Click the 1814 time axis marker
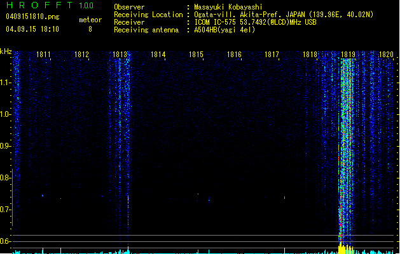Image resolution: width=400 pixels, height=254 pixels. coord(158,55)
